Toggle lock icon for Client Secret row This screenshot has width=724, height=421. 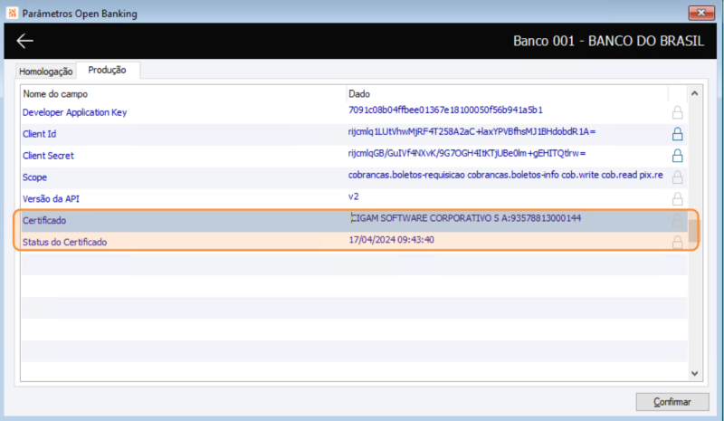677,156
